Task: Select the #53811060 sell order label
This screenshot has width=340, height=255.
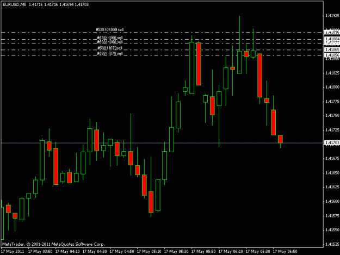Action: point(110,38)
